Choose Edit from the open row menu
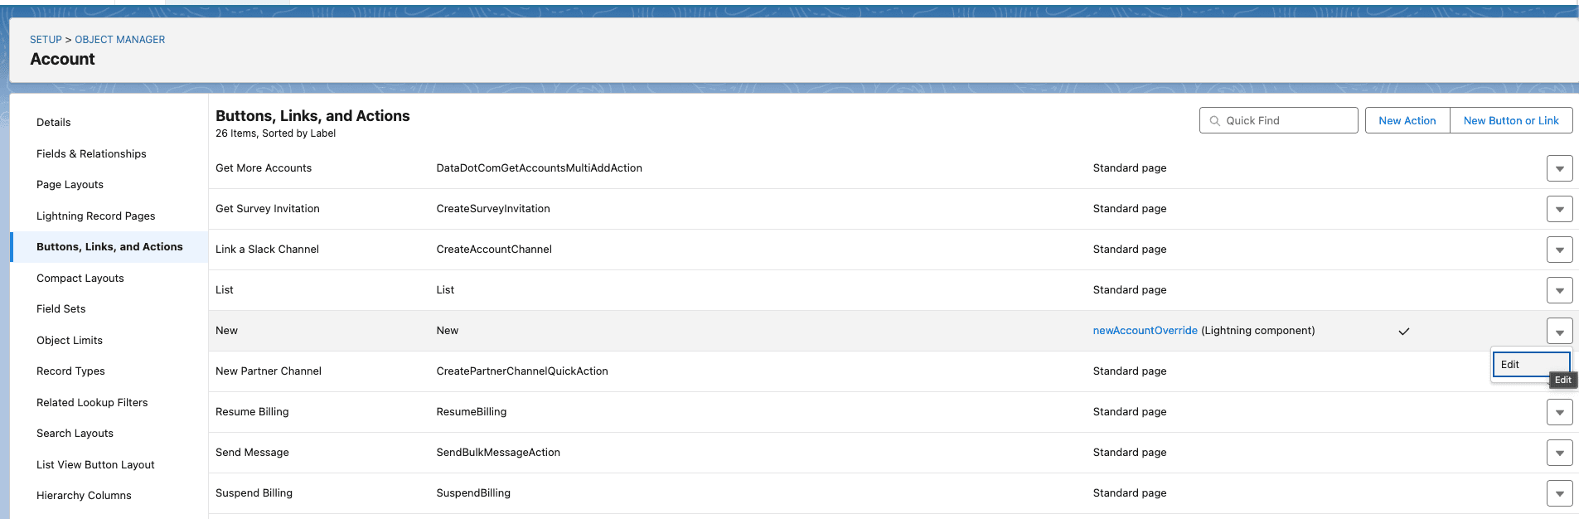Screen dimensions: 1579x519 tap(1531, 365)
